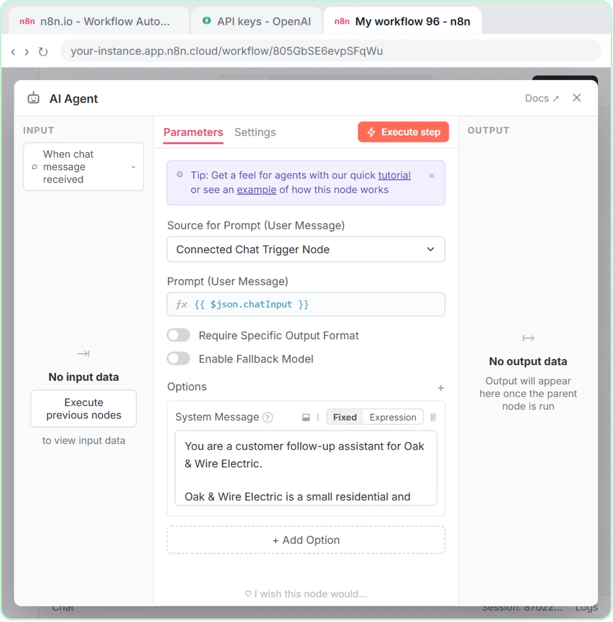The height and width of the screenshot is (622, 613).
Task: Toggle Enable Fallback Model
Action: tap(178, 358)
